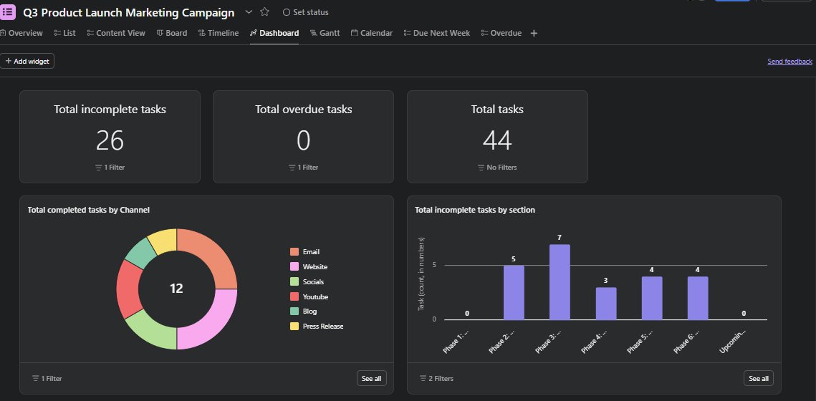Open the Gantt tab

(x=325, y=33)
